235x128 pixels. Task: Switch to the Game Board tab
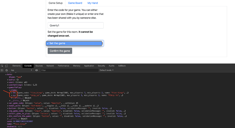click(75, 3)
